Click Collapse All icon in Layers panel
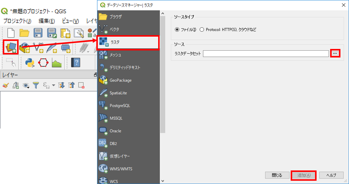 point(71,86)
